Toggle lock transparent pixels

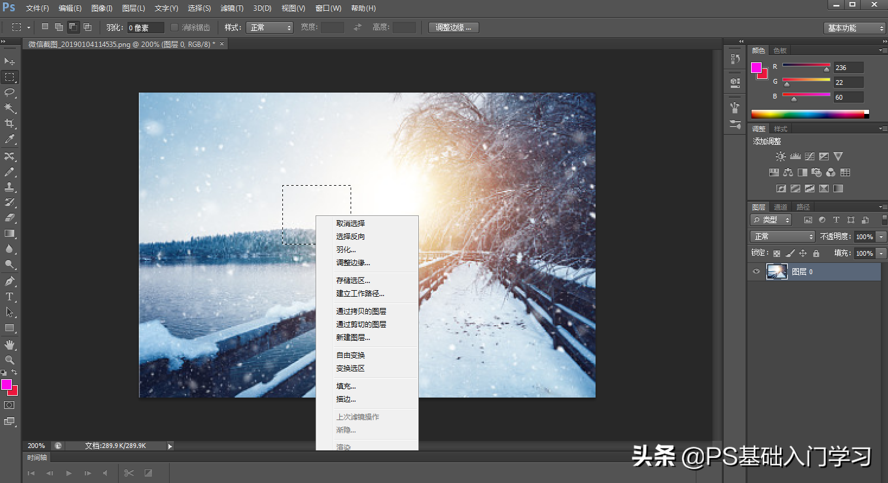pyautogui.click(x=776, y=253)
